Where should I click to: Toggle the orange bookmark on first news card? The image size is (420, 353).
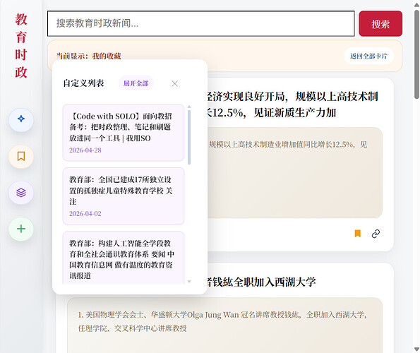358,234
